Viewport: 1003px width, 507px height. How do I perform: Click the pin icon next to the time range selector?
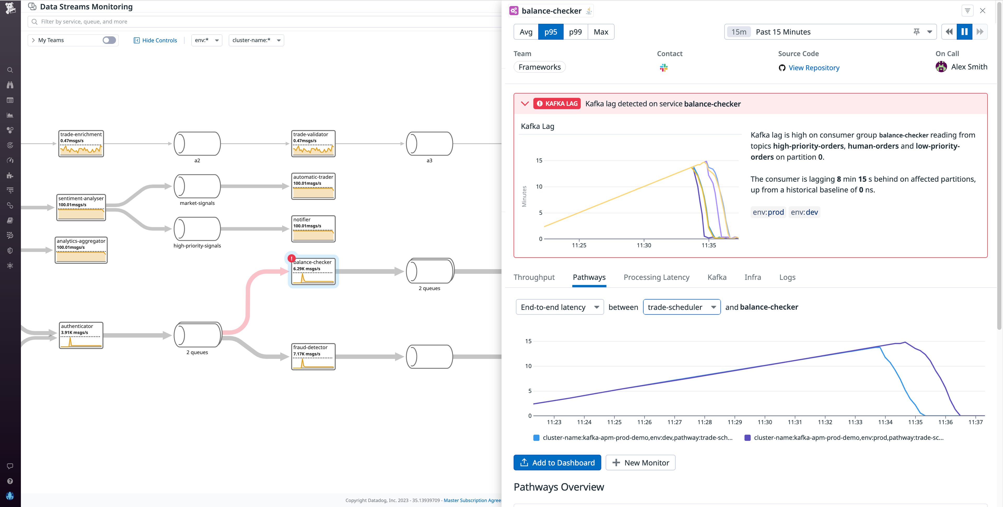coord(917,32)
